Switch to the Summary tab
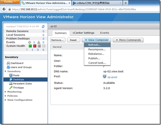The height and width of the screenshot is (125, 161). tap(61, 33)
